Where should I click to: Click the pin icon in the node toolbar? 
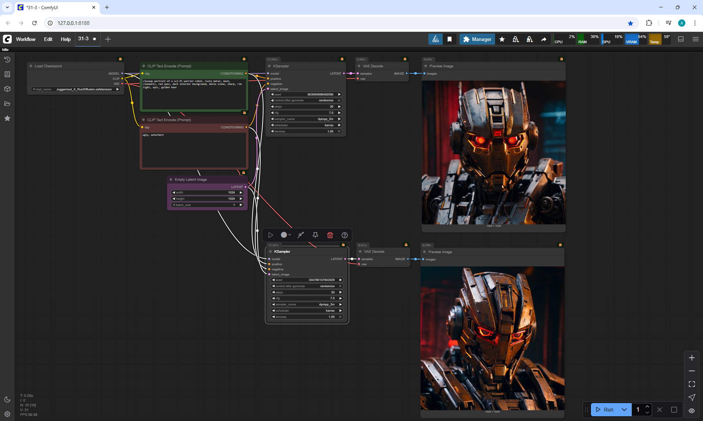click(315, 235)
